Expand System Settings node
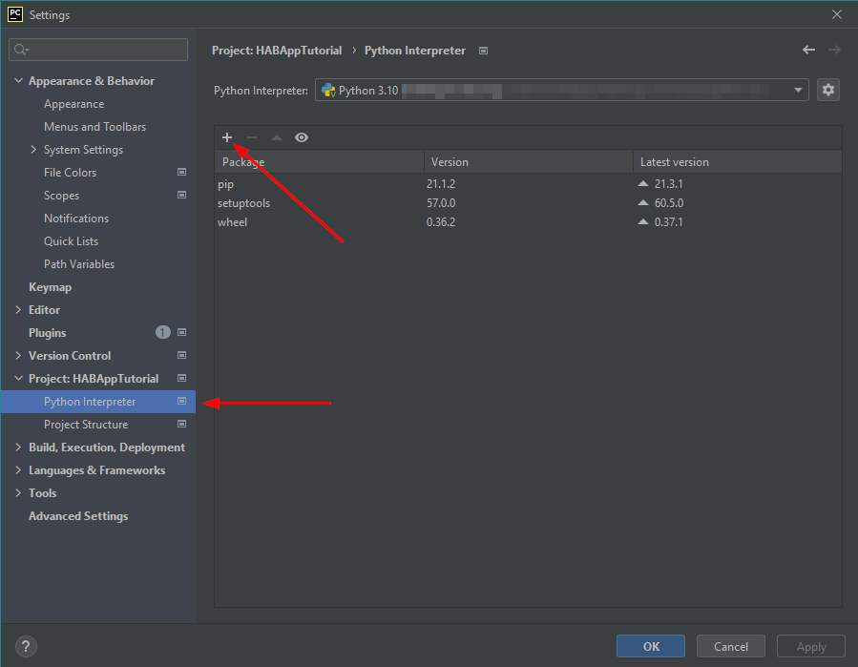This screenshot has width=858, height=667. pyautogui.click(x=33, y=150)
